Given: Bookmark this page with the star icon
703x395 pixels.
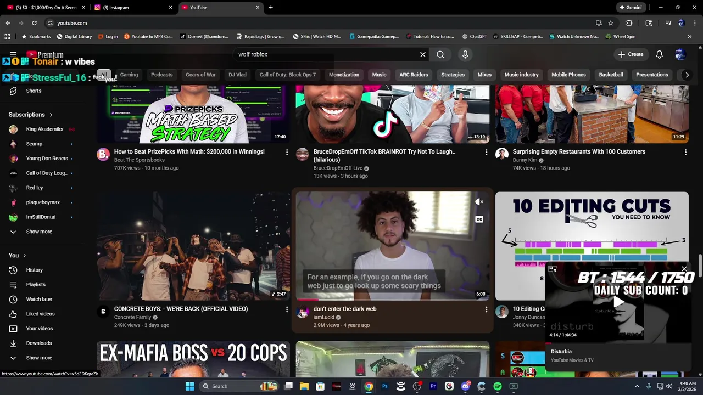Looking at the screenshot, I should tap(611, 23).
